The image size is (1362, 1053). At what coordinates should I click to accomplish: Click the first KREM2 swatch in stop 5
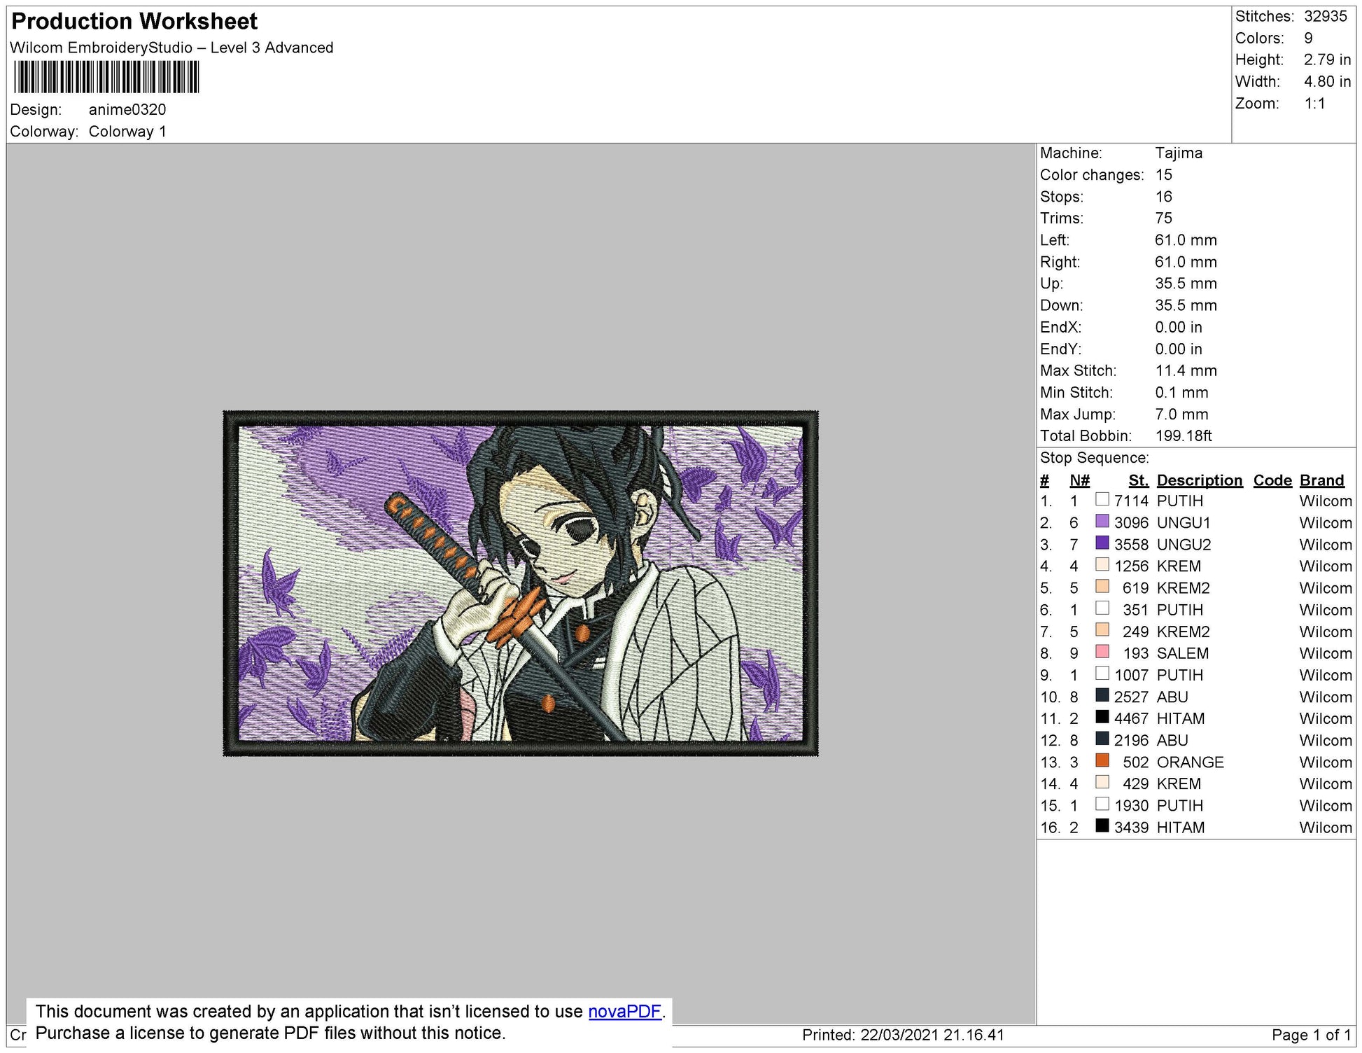tap(1102, 586)
